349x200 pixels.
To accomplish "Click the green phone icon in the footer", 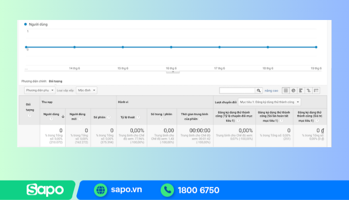I will click(167, 190).
